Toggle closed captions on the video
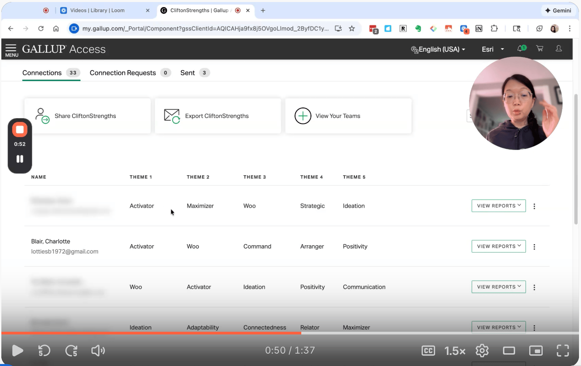This screenshot has width=581, height=366. (x=428, y=351)
